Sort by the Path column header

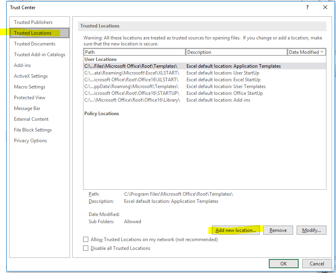click(x=134, y=52)
